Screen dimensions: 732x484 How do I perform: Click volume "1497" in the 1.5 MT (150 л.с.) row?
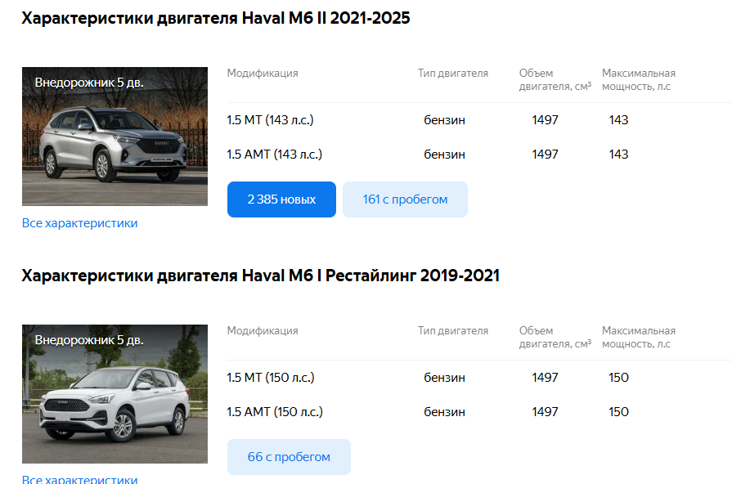[545, 378]
